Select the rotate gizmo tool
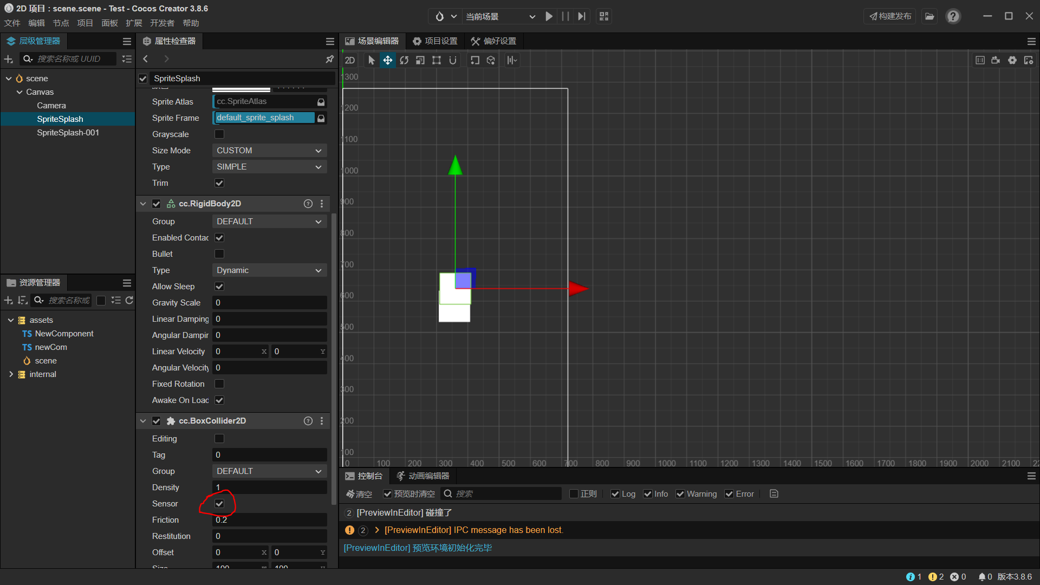The width and height of the screenshot is (1040, 585). pyautogui.click(x=404, y=60)
